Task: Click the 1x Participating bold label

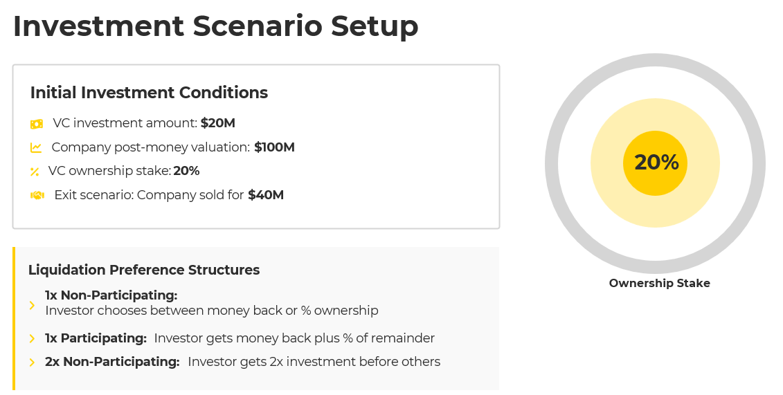Action: (96, 338)
